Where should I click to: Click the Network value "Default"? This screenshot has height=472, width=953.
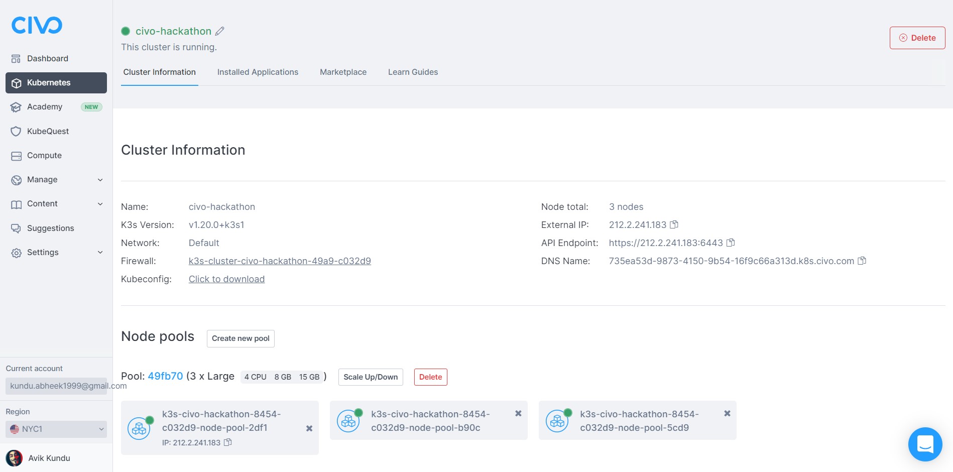204,243
